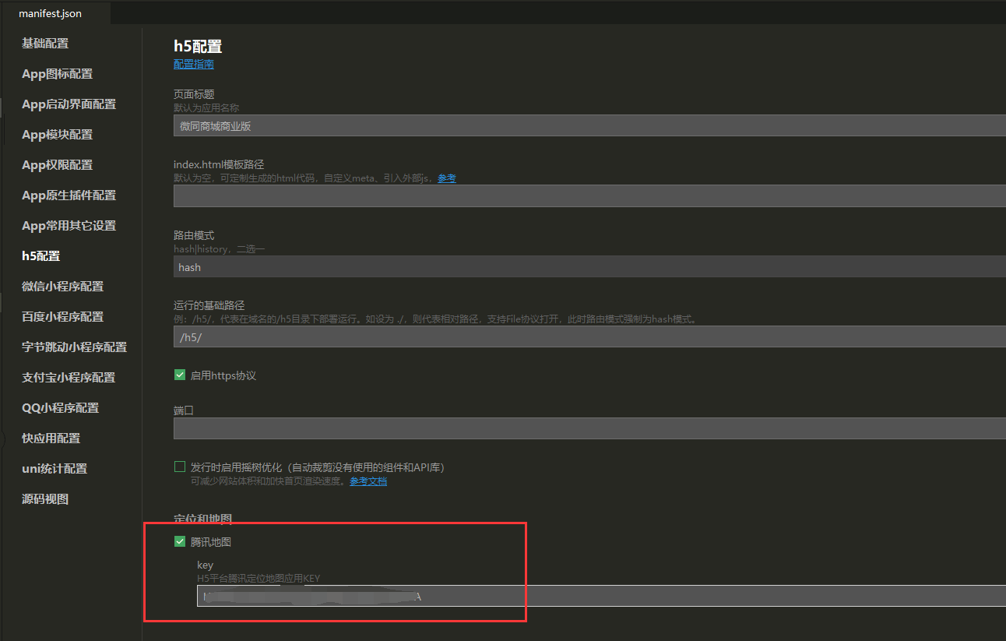This screenshot has height=641, width=1006.
Task: Open 快应用配置 section
Action: (x=51, y=438)
